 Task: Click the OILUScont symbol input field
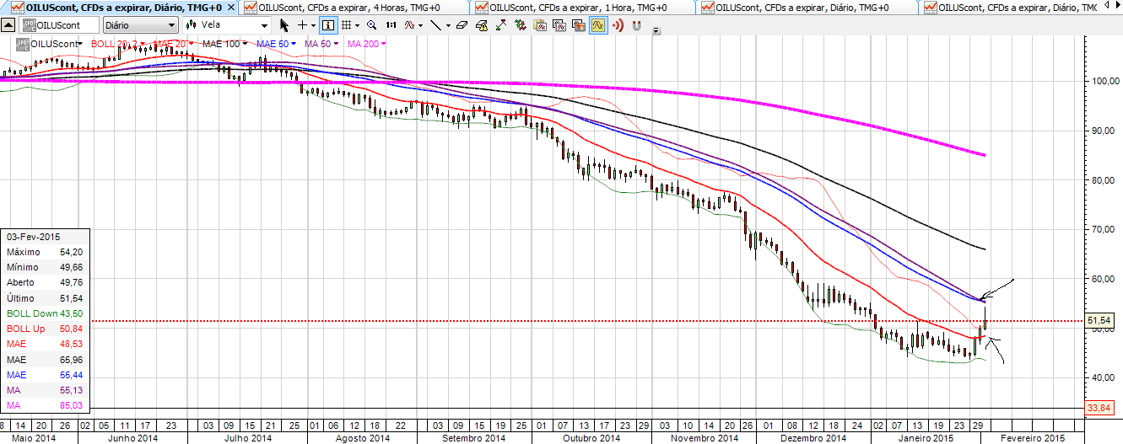61,25
